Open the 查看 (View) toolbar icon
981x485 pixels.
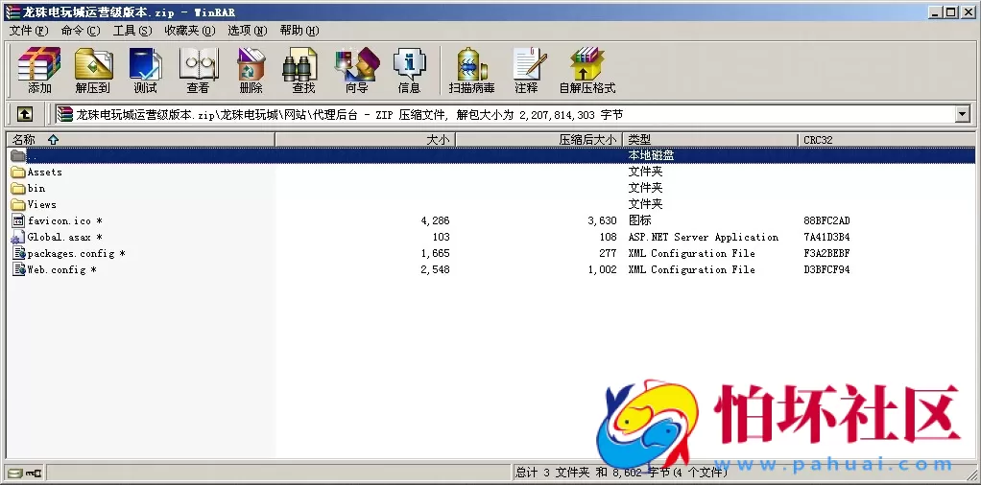pyautogui.click(x=198, y=70)
